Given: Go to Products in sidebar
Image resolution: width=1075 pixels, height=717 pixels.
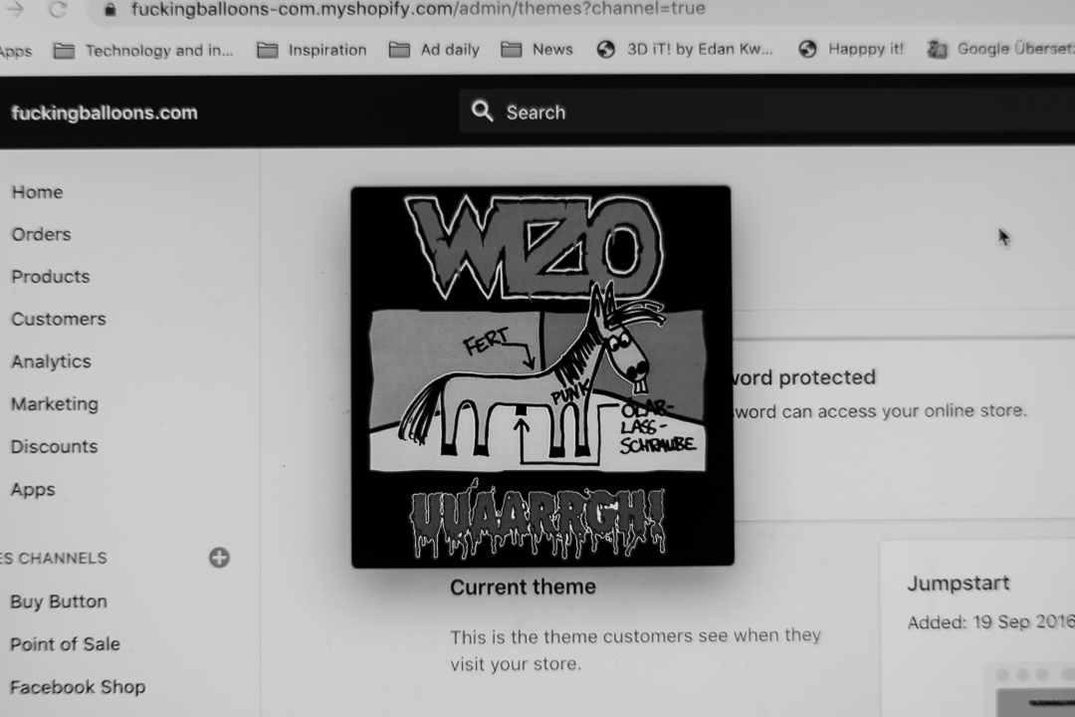Looking at the screenshot, I should tap(51, 277).
